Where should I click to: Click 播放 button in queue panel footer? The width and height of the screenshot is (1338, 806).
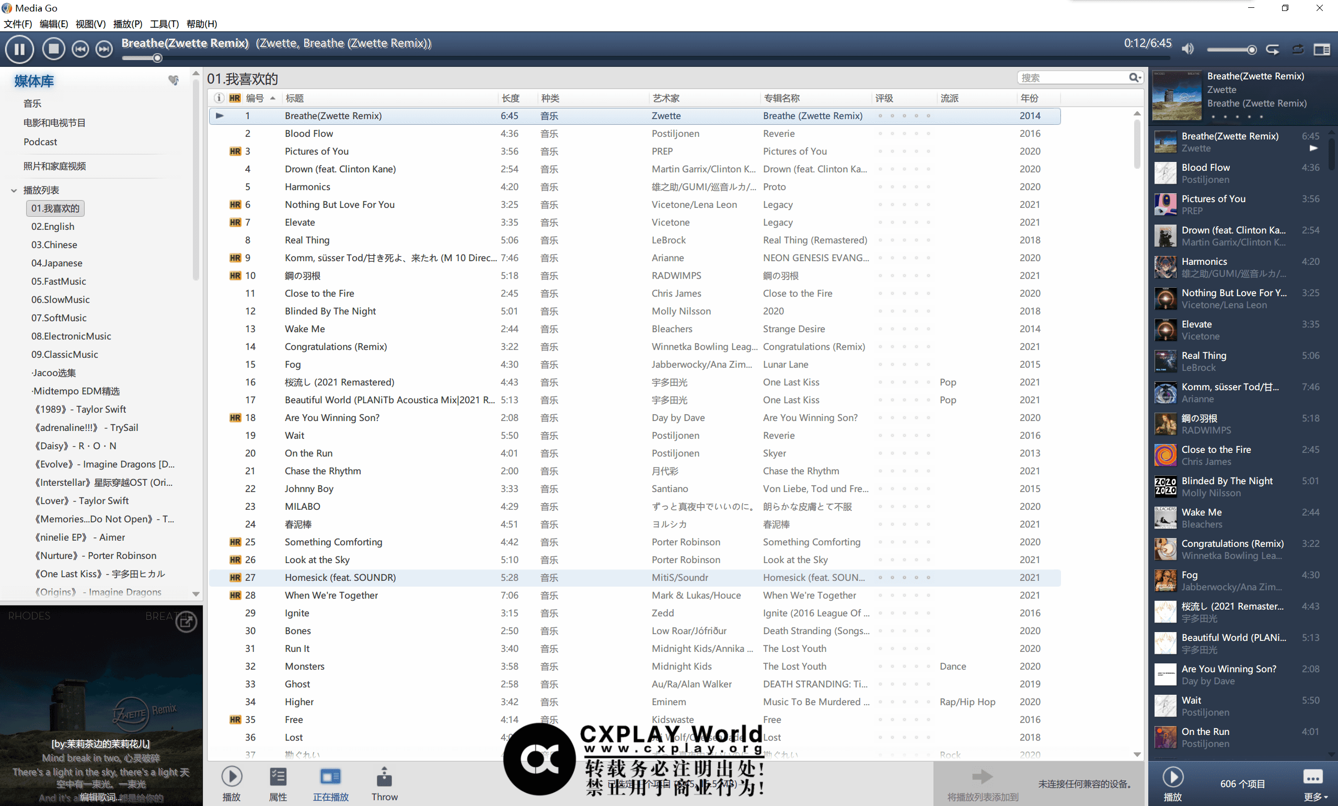point(1173,784)
